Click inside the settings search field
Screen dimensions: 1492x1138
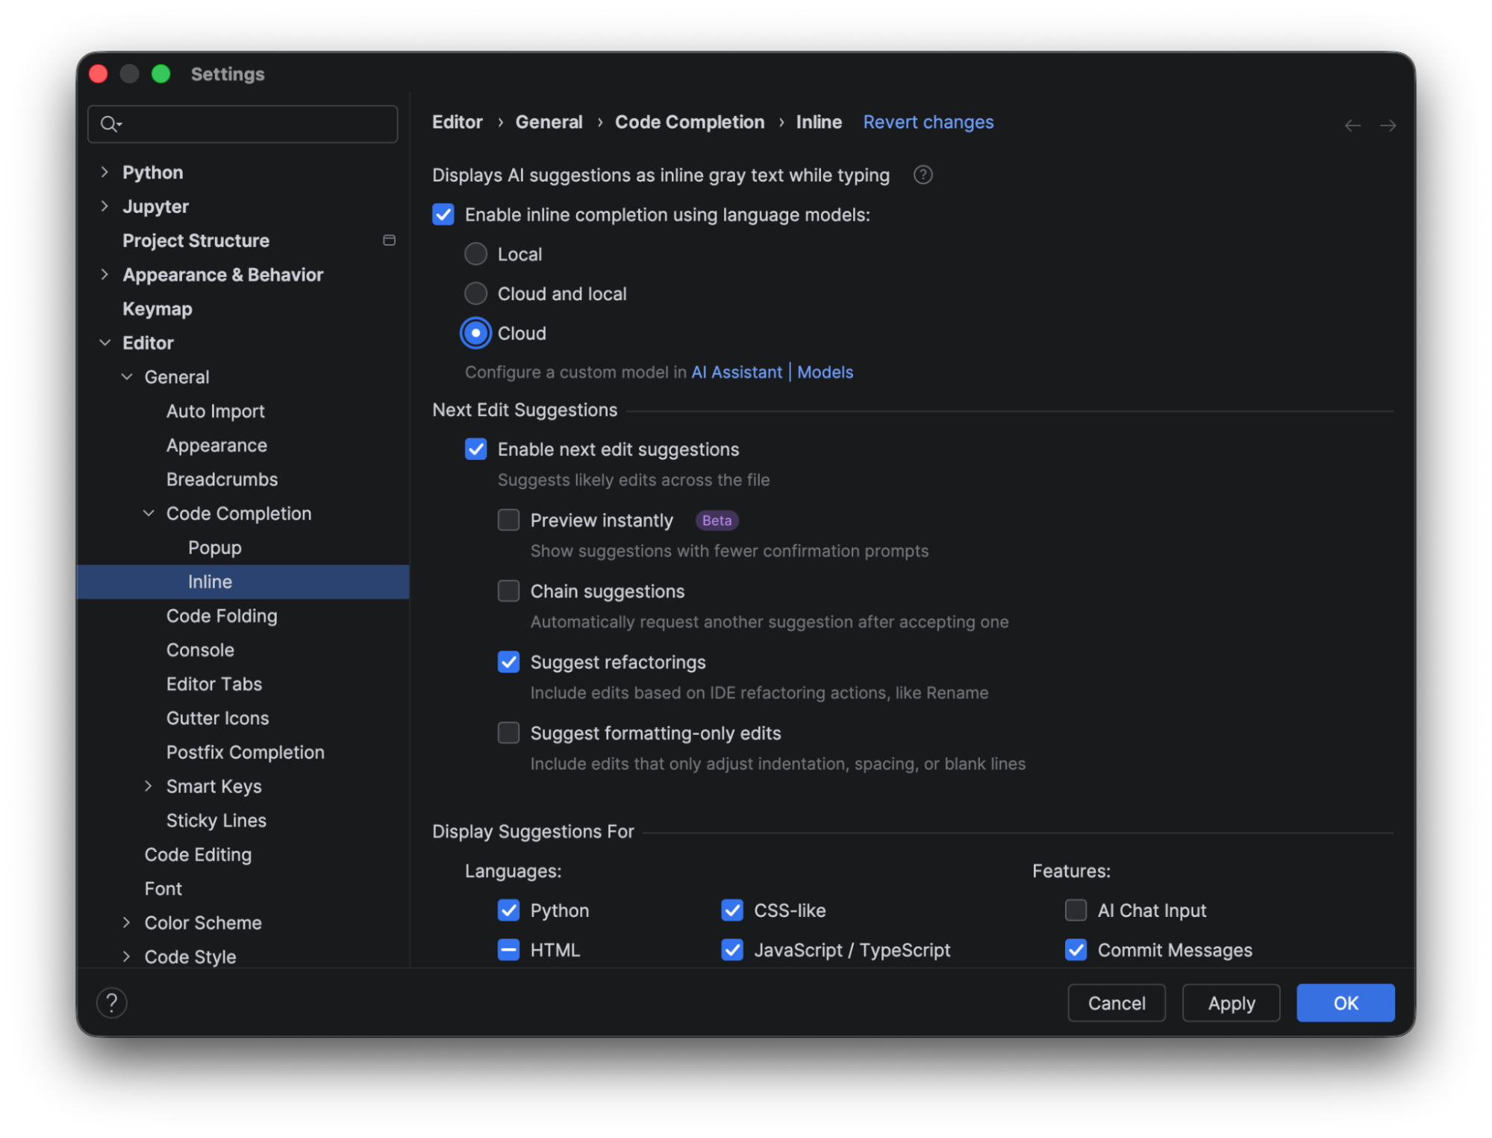pyautogui.click(x=254, y=124)
